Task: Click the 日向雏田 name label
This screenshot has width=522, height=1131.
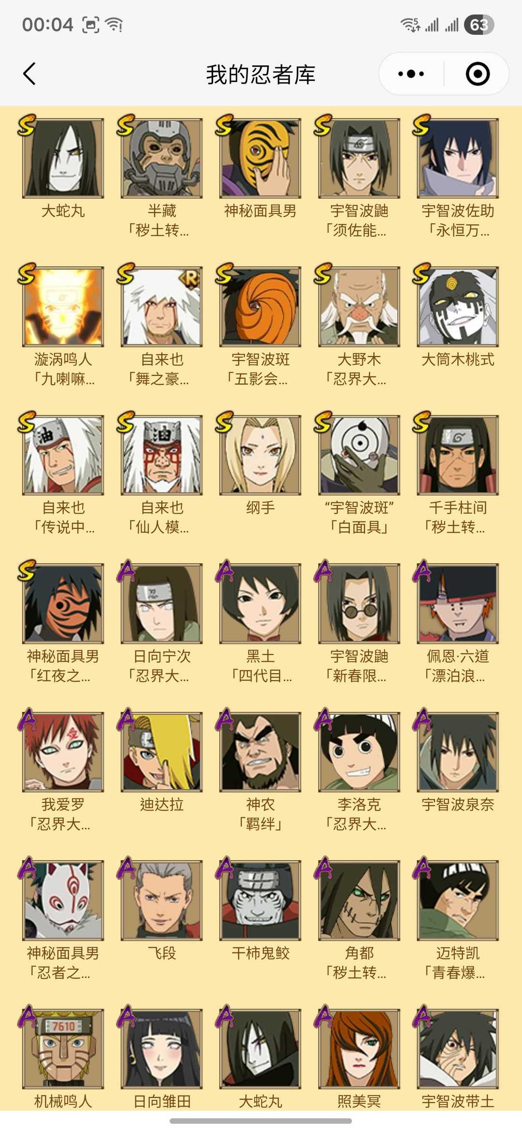Action: coord(162,1102)
